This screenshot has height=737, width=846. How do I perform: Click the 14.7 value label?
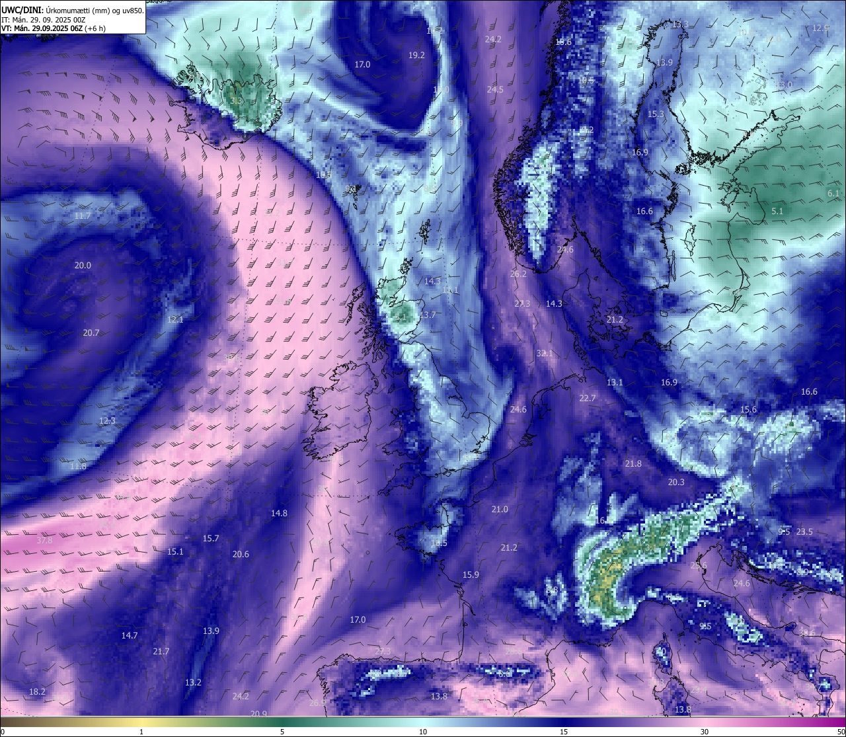[130, 636]
